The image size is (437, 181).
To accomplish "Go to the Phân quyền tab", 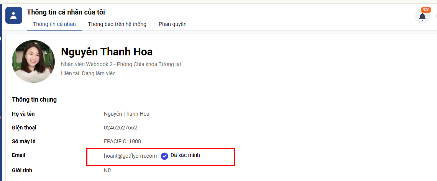I will (x=172, y=24).
